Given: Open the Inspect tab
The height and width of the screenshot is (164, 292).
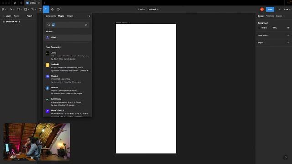Looking at the screenshot, I should tap(279, 16).
